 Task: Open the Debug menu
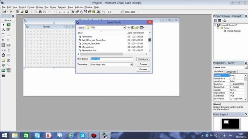tap(40, 7)
